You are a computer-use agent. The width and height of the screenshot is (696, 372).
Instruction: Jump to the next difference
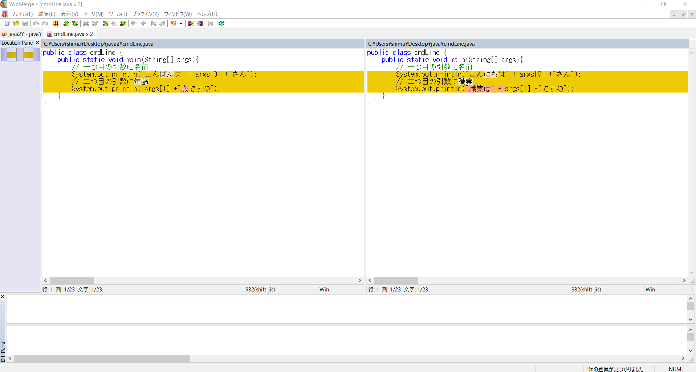coord(66,24)
